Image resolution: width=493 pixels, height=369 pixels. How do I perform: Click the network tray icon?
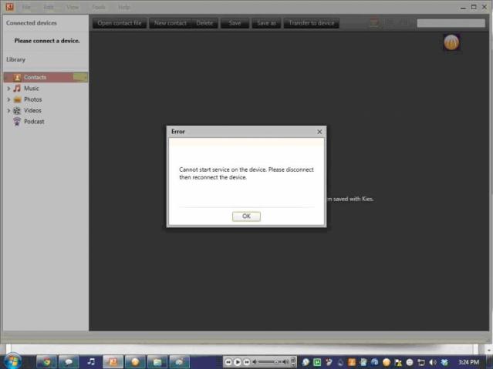click(421, 362)
